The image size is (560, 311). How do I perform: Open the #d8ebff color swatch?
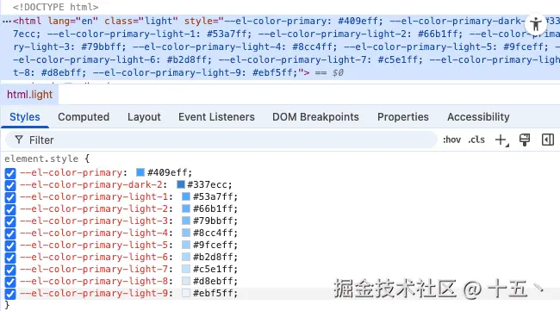[x=186, y=281]
